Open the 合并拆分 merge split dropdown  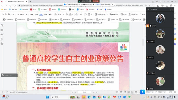[133, 14]
